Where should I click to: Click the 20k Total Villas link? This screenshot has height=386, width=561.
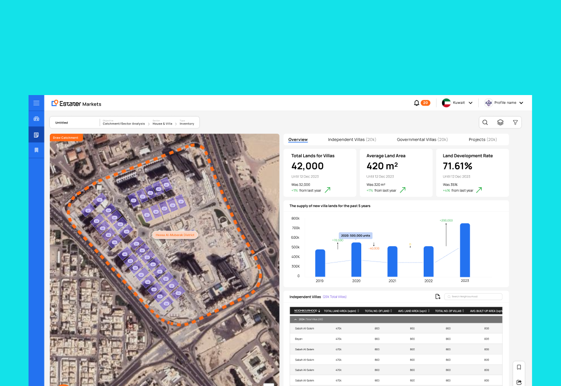click(x=335, y=297)
